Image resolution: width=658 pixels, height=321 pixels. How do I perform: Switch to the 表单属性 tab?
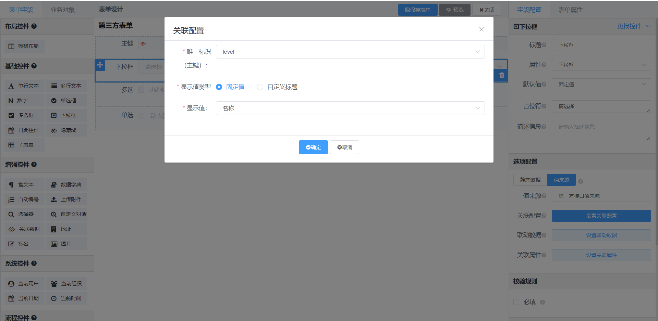[570, 10]
